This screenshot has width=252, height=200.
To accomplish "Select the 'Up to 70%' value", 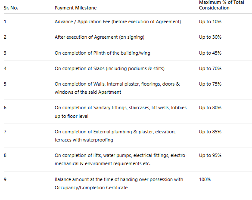I will coord(210,68).
